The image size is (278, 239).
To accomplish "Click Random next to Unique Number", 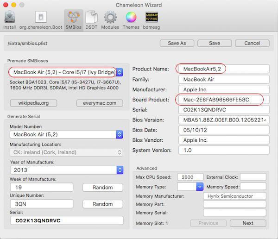I will [x=102, y=204].
